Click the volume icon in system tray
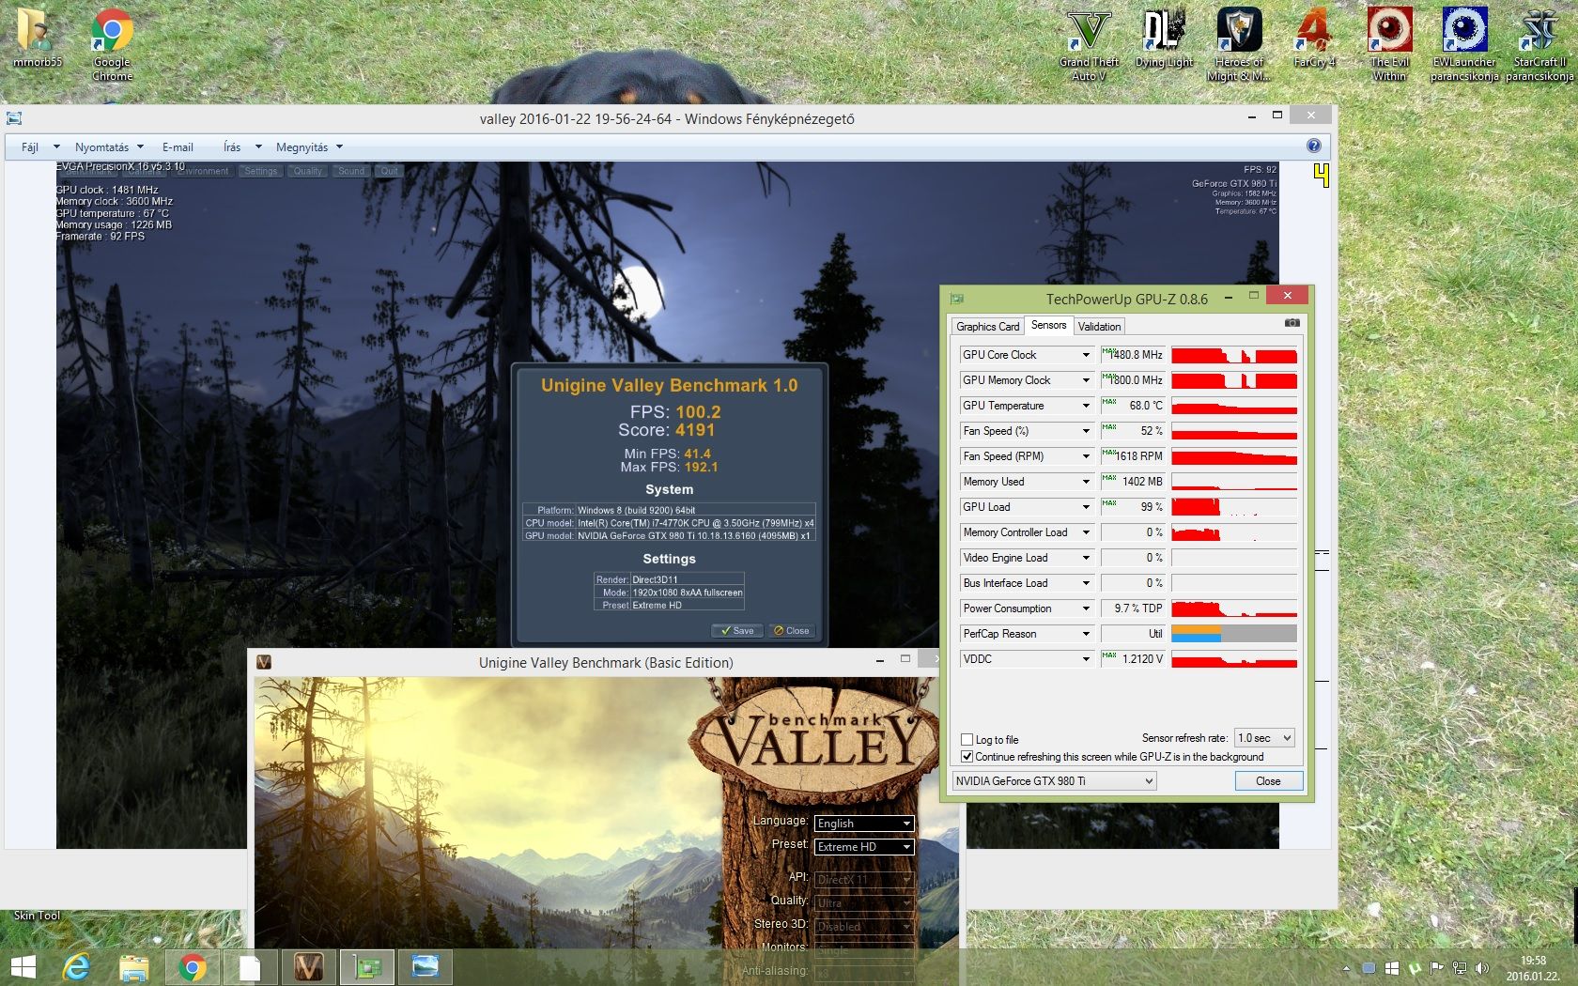This screenshot has height=986, width=1578. pos(1482,967)
